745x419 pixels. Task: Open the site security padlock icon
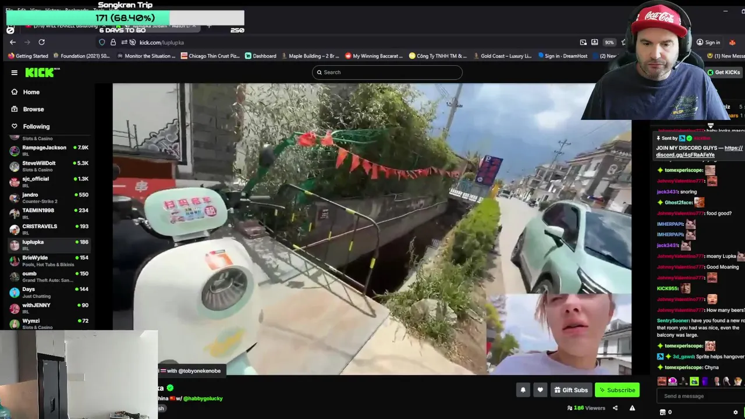(113, 42)
